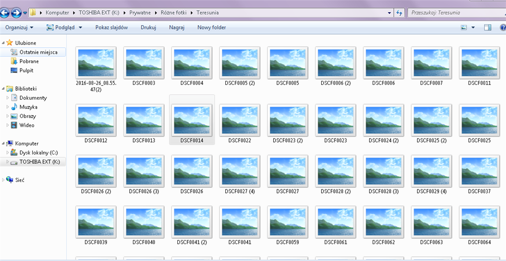Click the TOSHIBA EXT (K:) breadcrumb
The image size is (506, 261).
(99, 13)
